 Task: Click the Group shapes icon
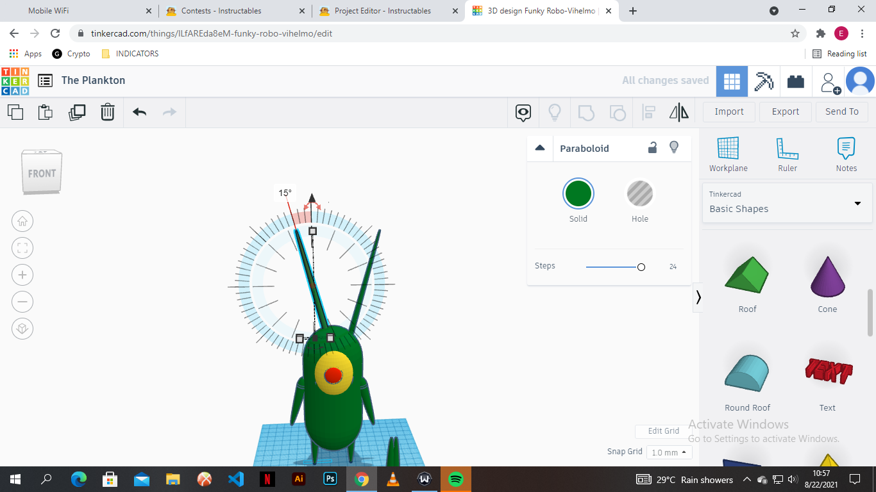pyautogui.click(x=585, y=112)
